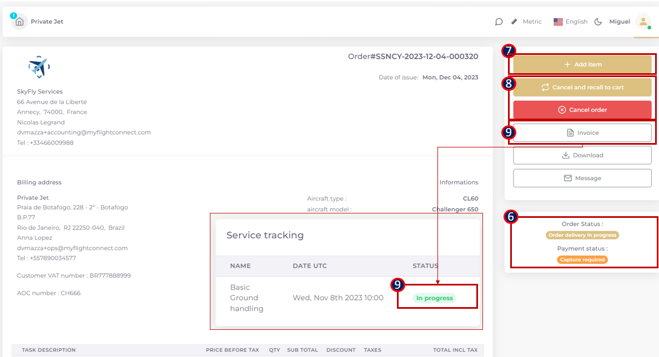Open the English language selector
659x357 pixels.
570,22
